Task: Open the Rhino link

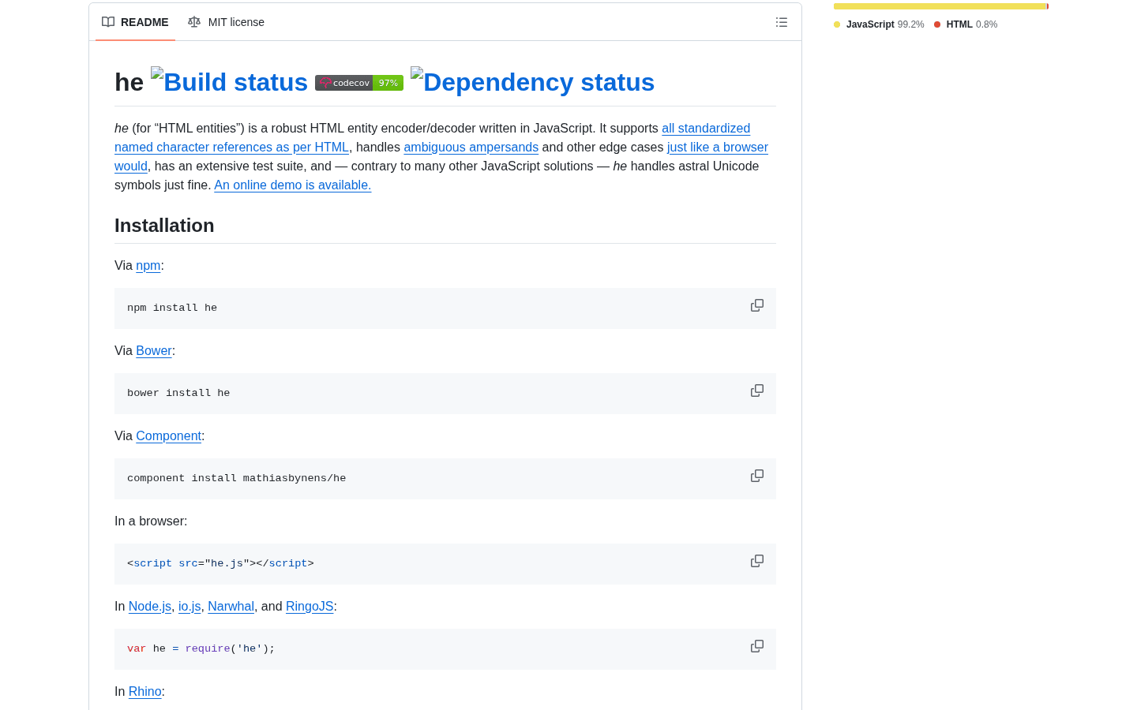Action: point(144,691)
